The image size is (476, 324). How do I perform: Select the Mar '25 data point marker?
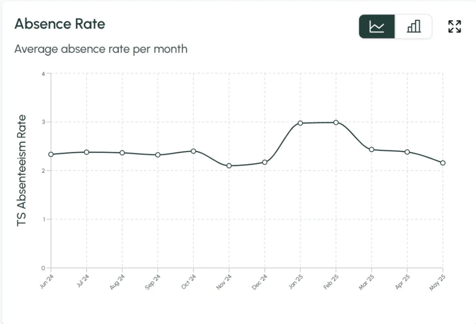pos(372,150)
